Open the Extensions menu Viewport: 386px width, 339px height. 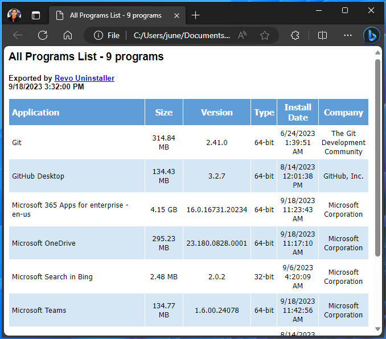295,35
